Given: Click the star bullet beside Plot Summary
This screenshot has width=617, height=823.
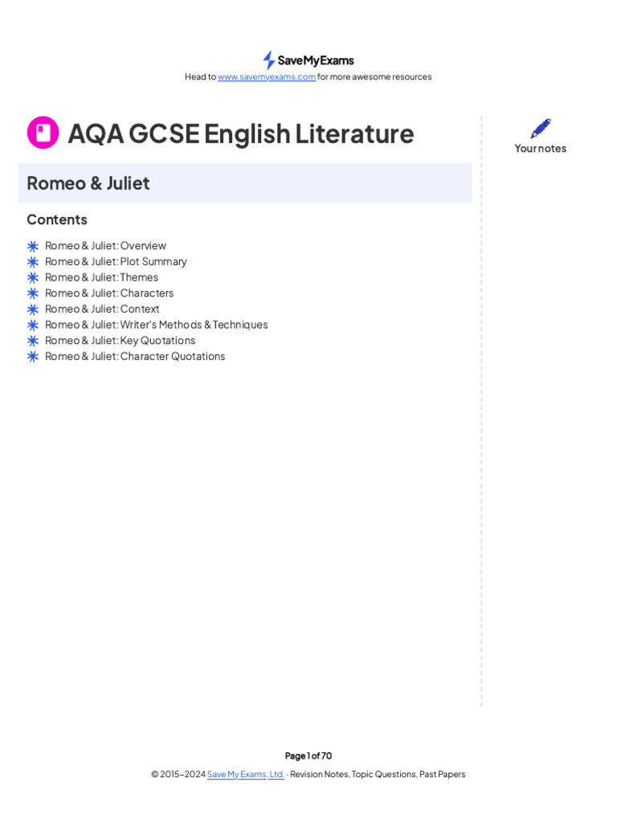Looking at the screenshot, I should [33, 262].
